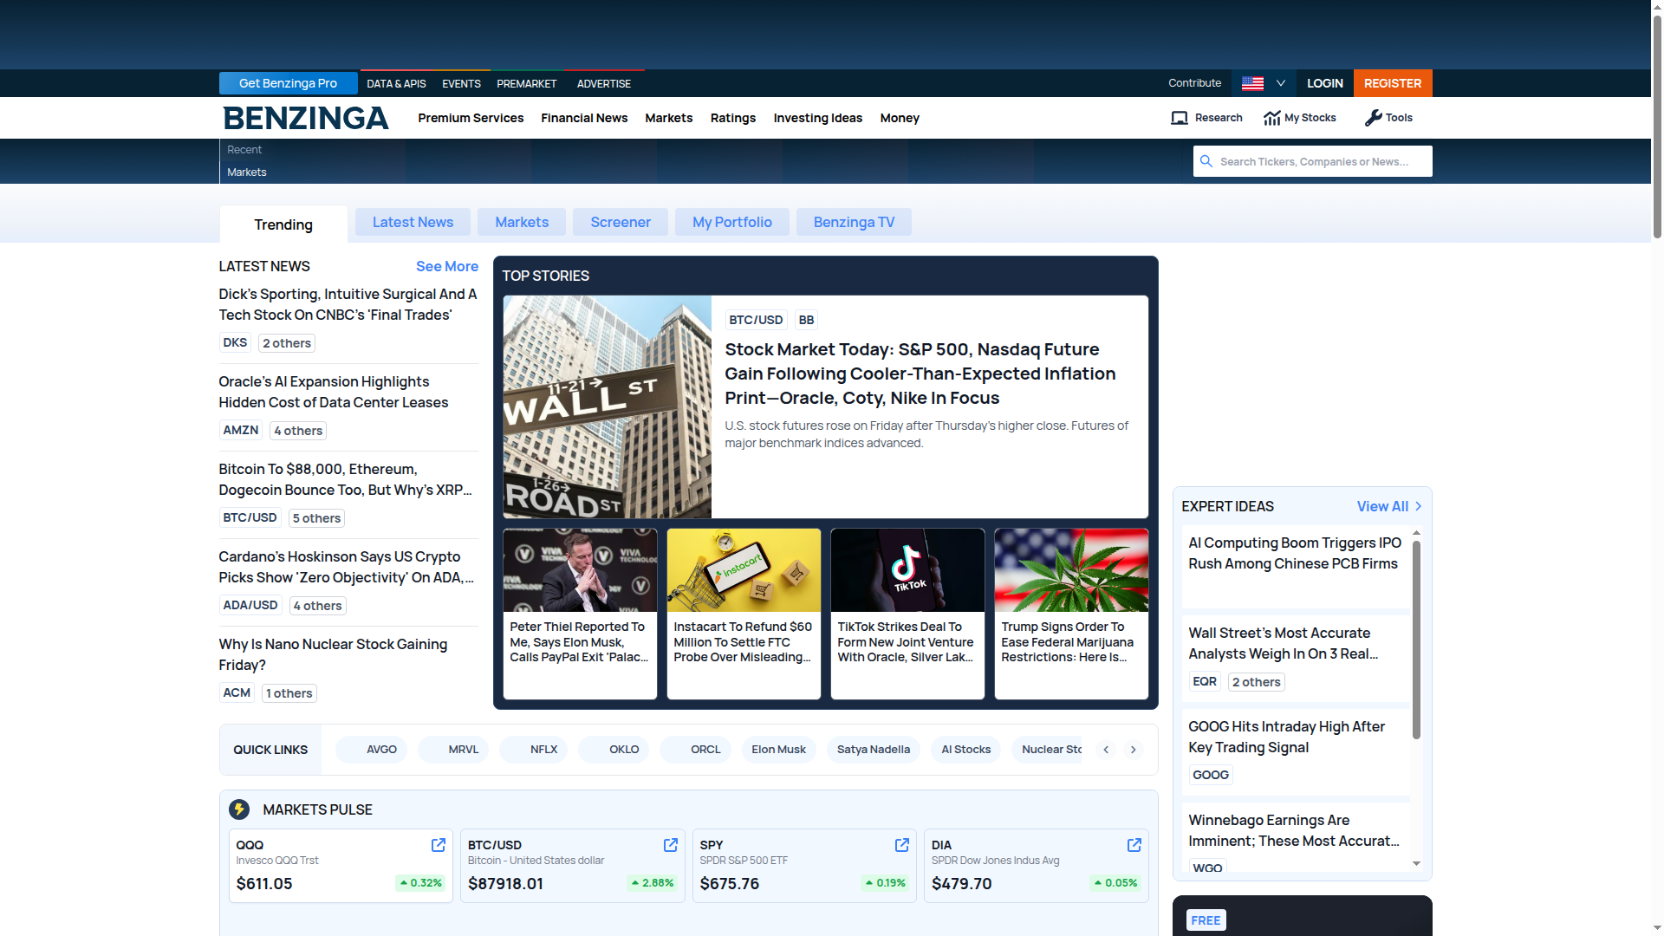Open the Benzinga TV tab
The height and width of the screenshot is (936, 1664).
(x=853, y=222)
